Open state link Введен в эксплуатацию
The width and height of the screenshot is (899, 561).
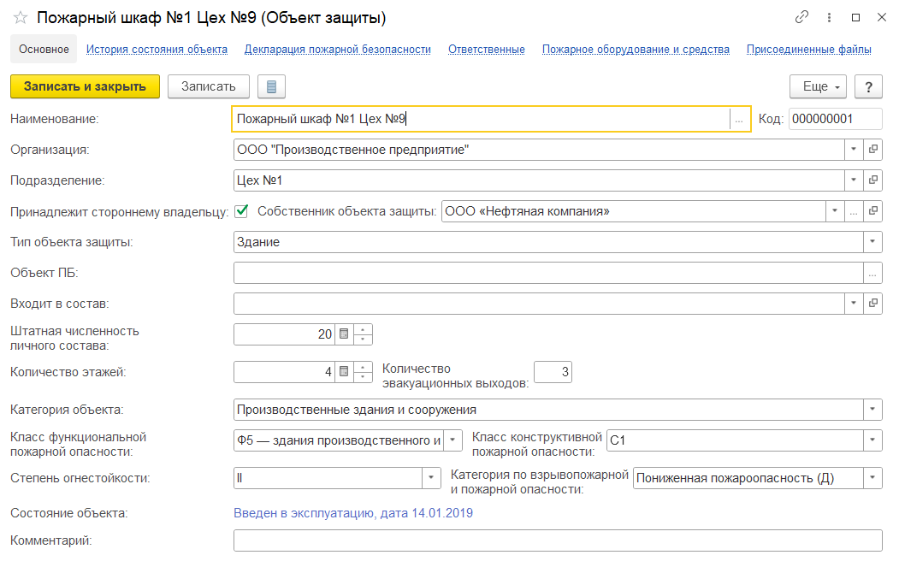pyautogui.click(x=352, y=513)
